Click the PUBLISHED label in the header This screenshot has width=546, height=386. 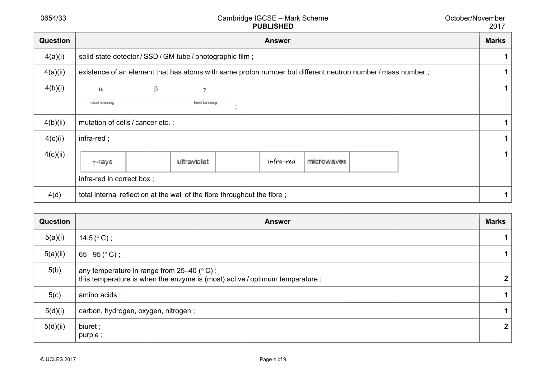tap(273, 26)
